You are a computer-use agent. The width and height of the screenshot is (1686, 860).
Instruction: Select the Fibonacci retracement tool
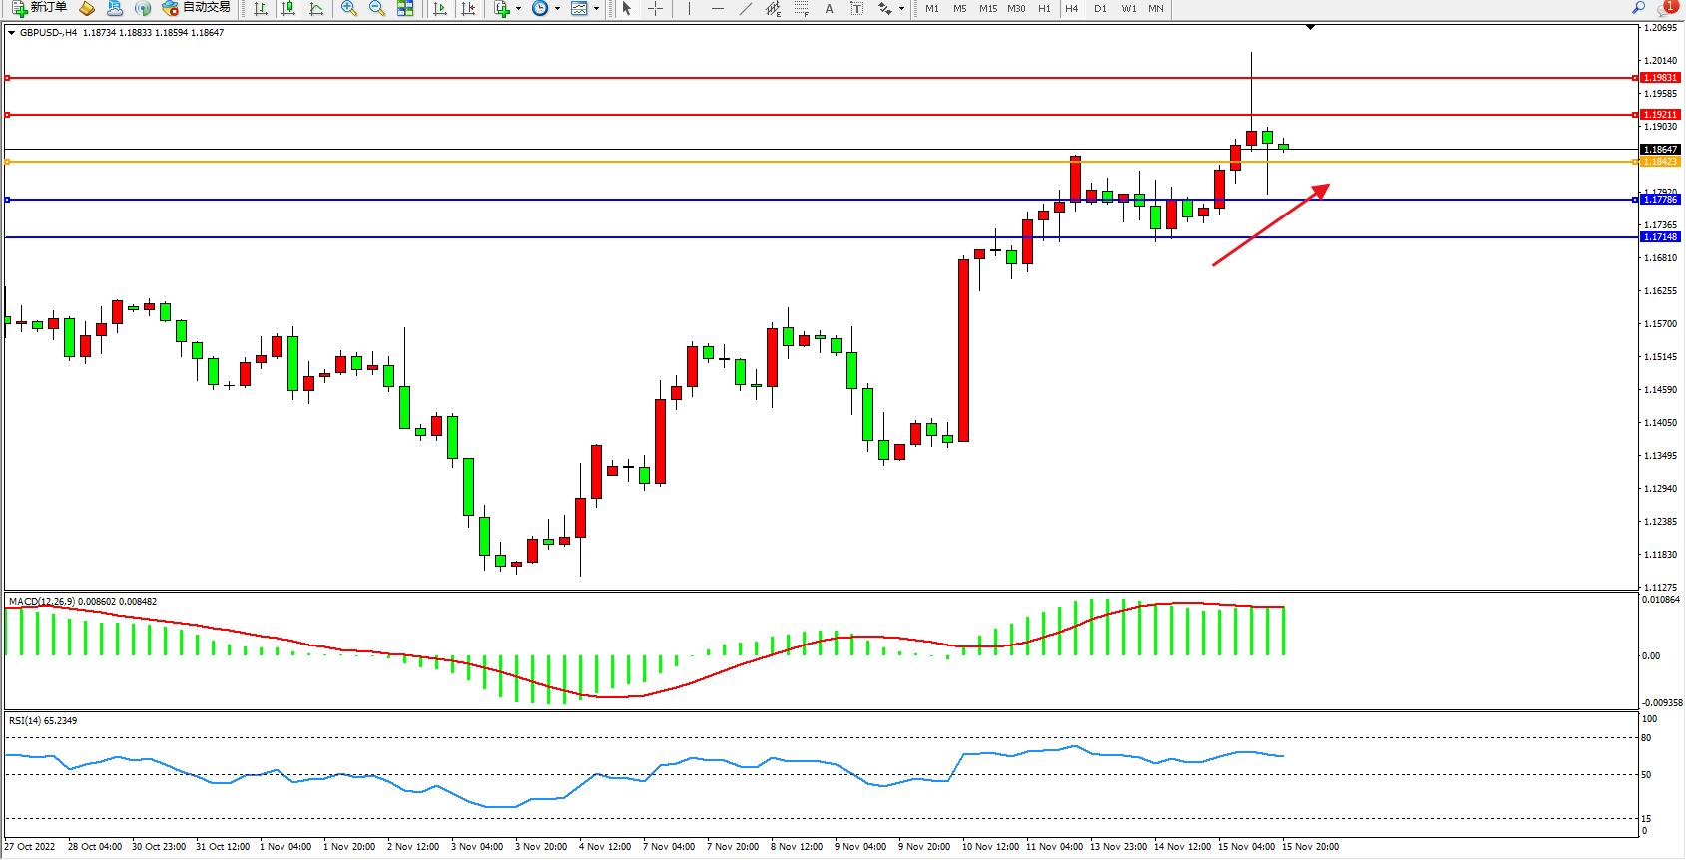[801, 8]
